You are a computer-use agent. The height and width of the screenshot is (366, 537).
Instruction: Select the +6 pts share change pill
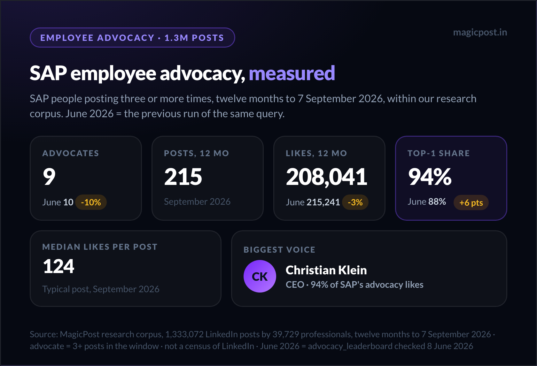(471, 202)
